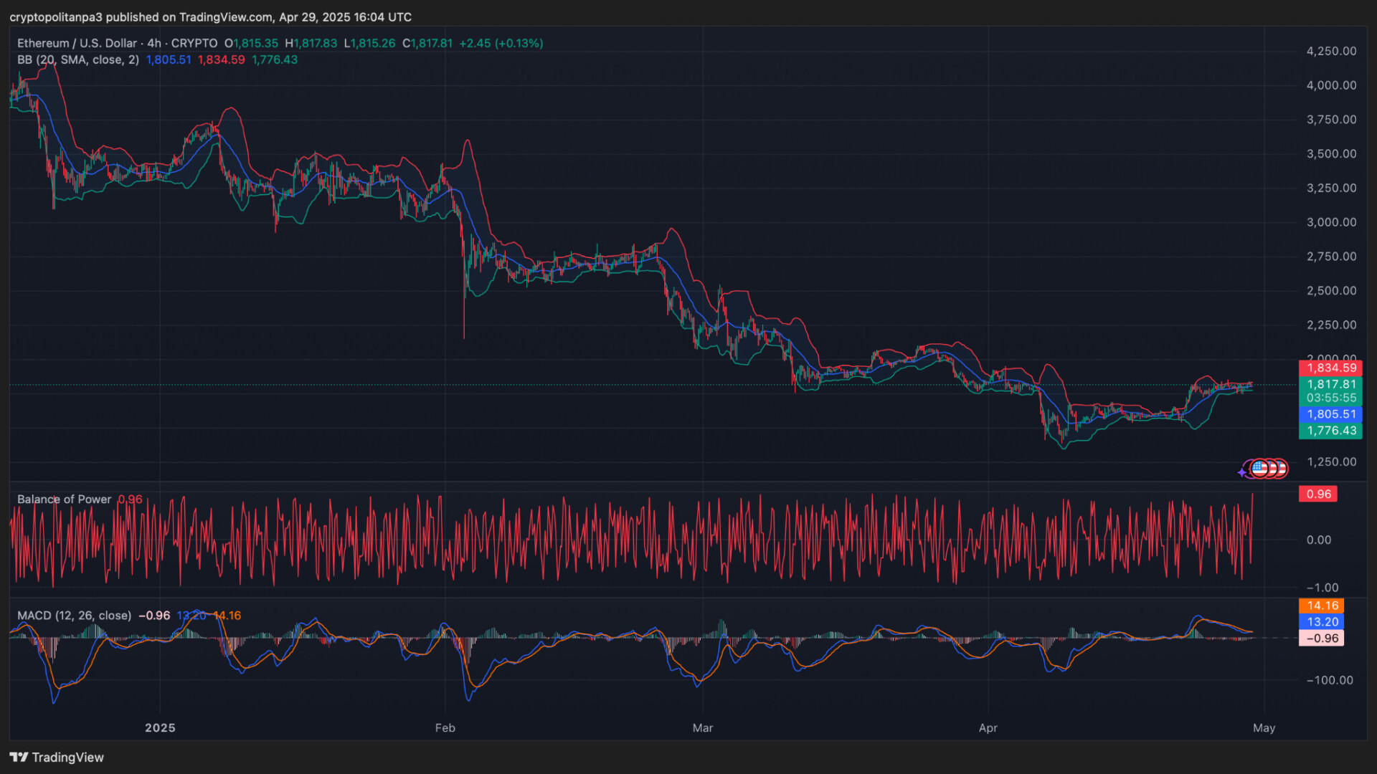Click the 2,750.00 price axis label
This screenshot has width=1377, height=774.
(x=1331, y=257)
